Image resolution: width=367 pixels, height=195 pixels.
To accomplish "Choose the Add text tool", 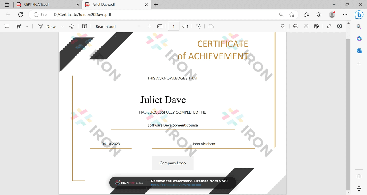I will coord(85,26).
